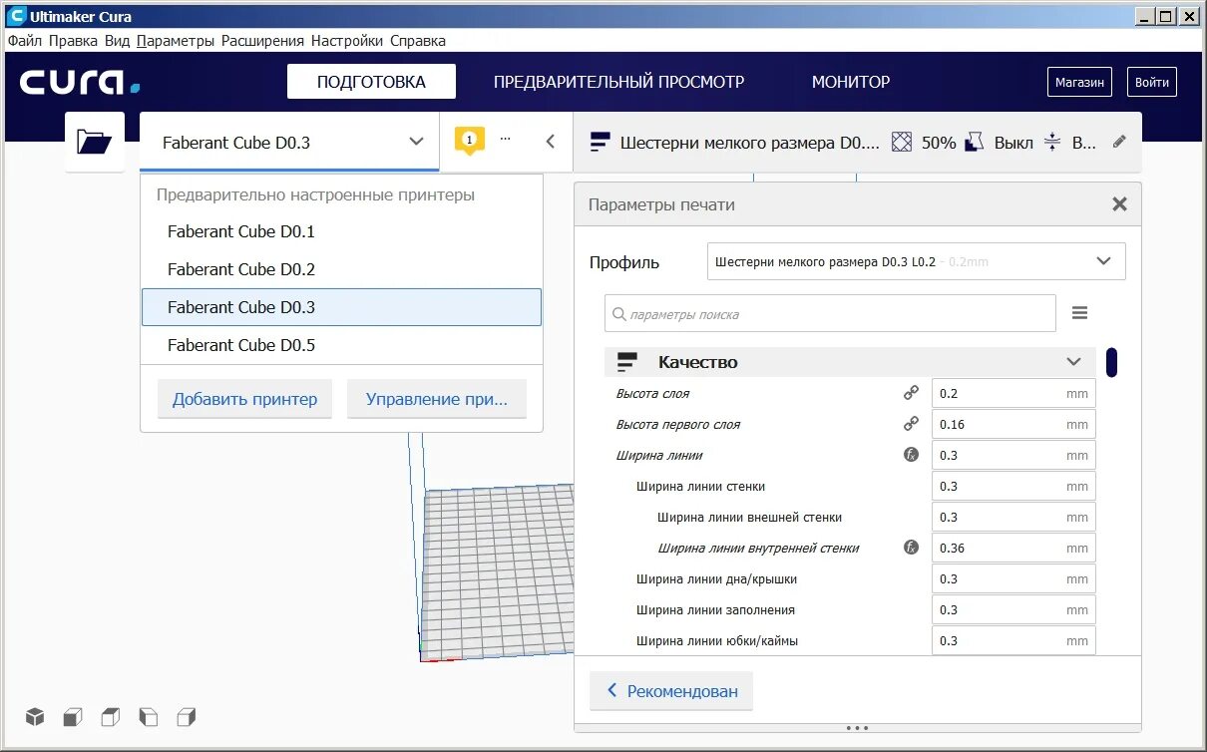Image resolution: width=1207 pixels, height=752 pixels.
Task: Click Ширина линии внутренней стенки 0.36 field
Action: (1013, 548)
